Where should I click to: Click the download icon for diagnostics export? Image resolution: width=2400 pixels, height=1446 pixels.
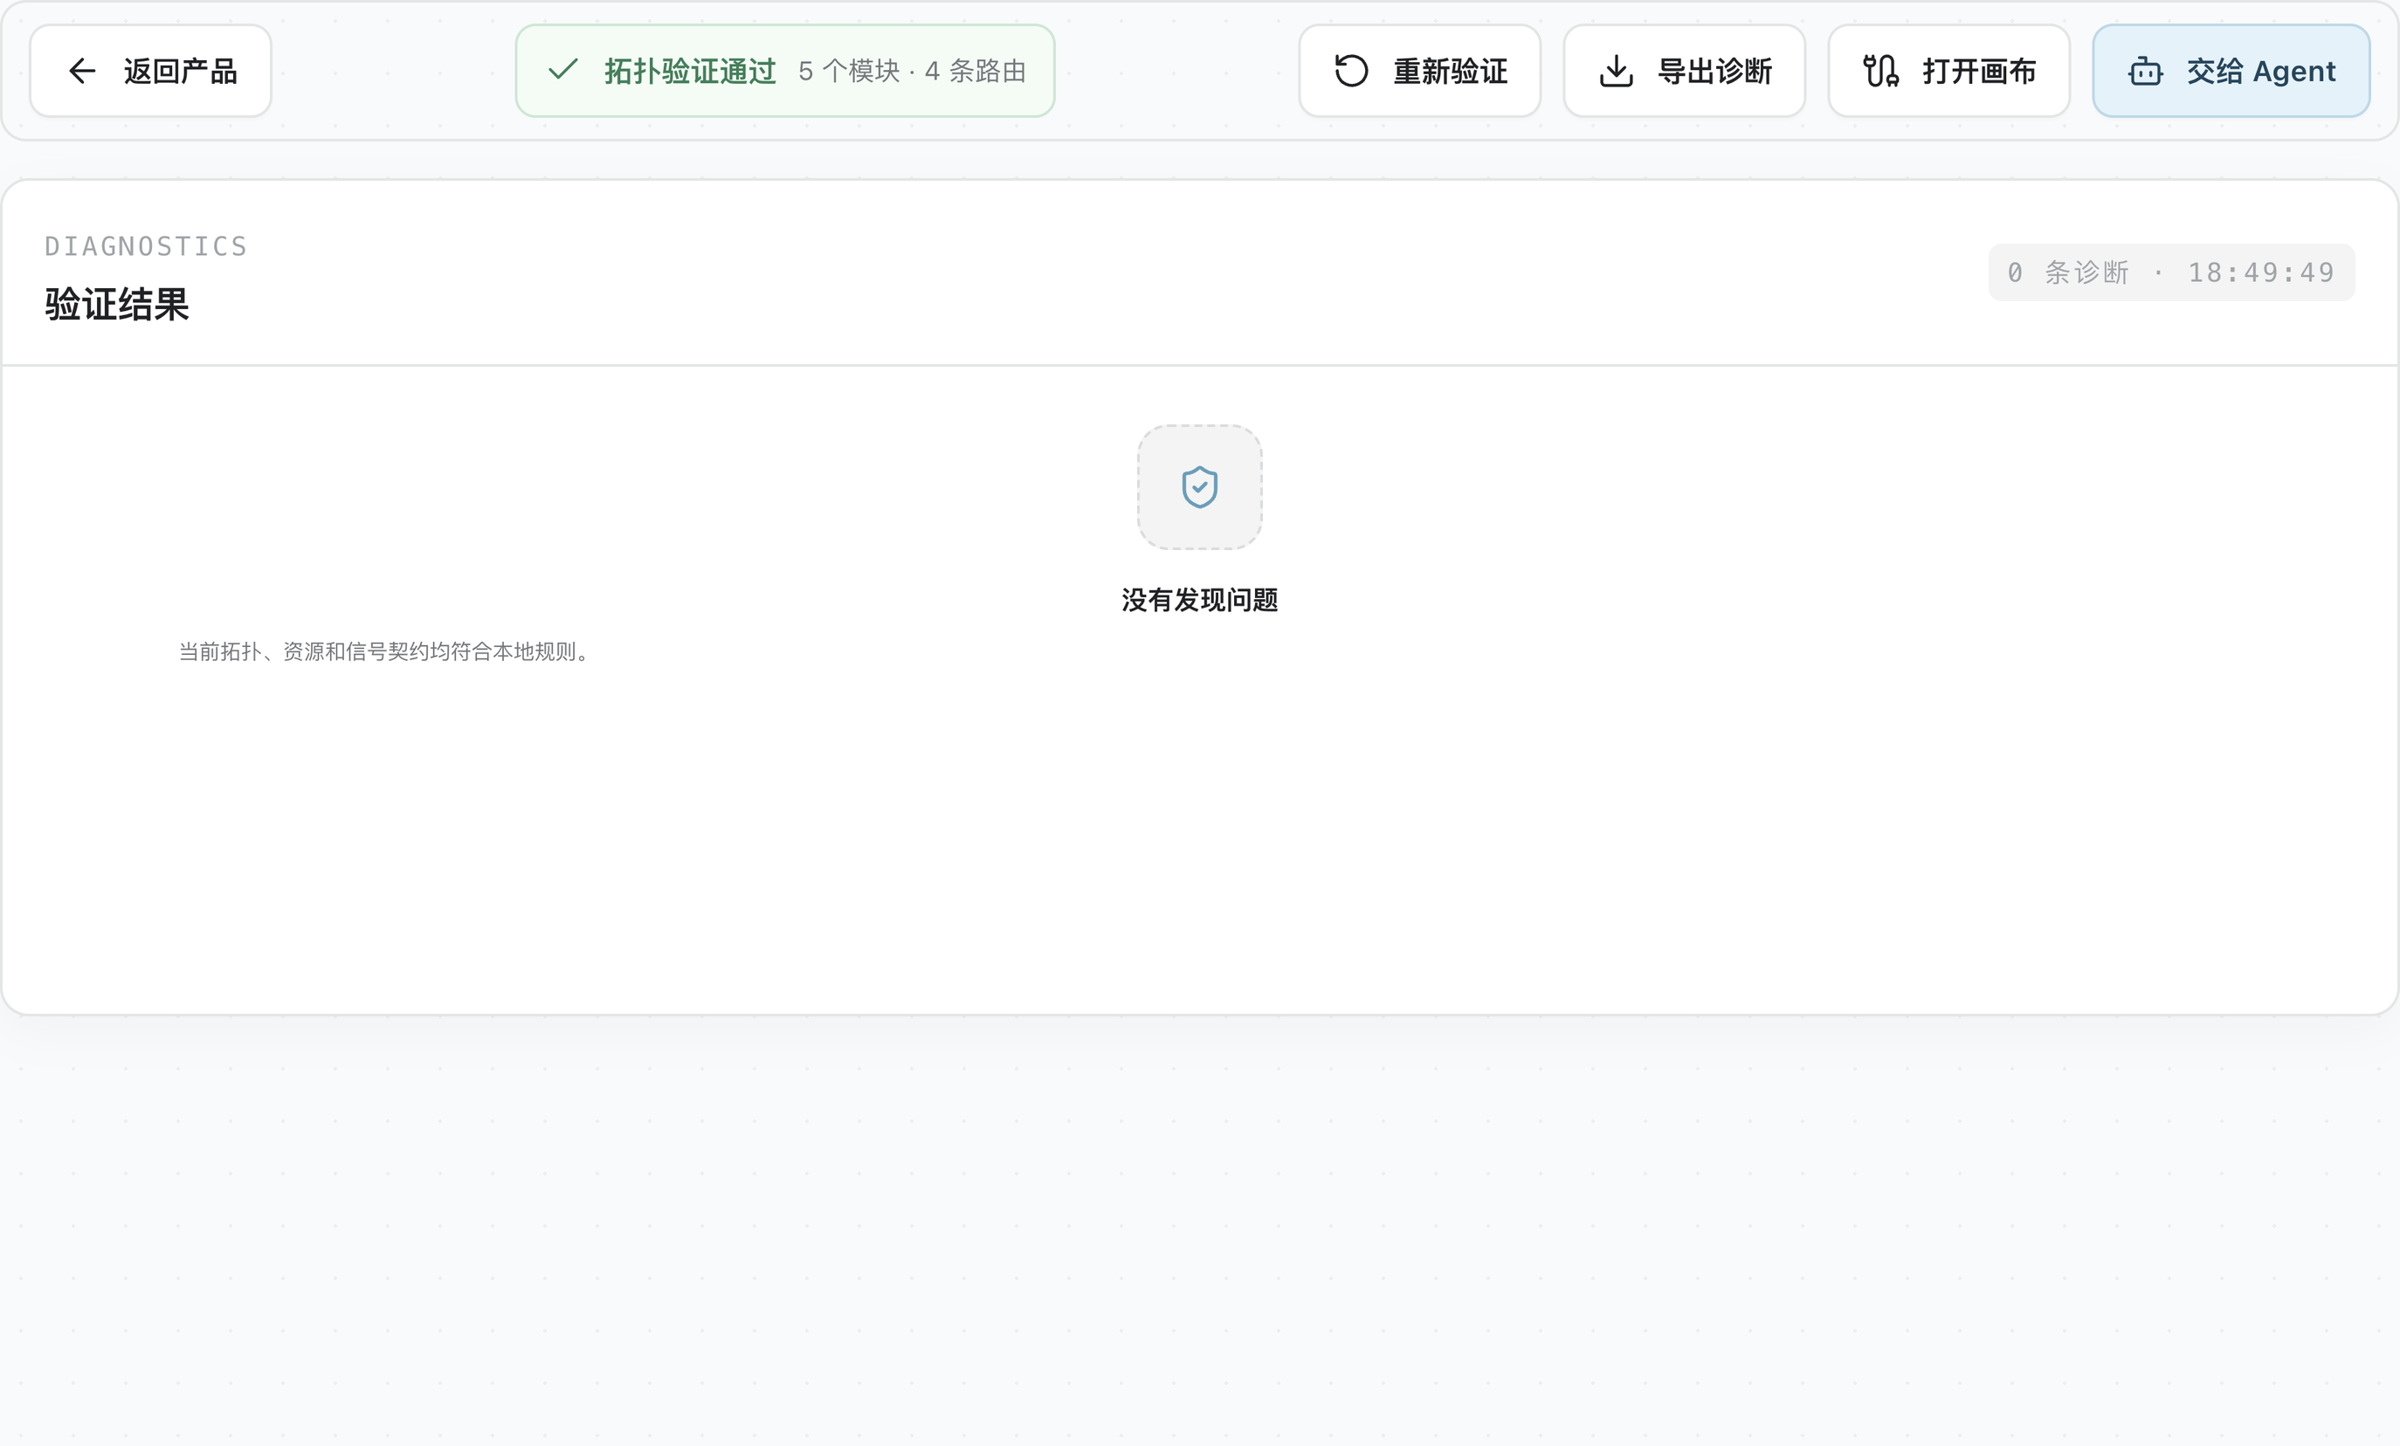(1616, 71)
